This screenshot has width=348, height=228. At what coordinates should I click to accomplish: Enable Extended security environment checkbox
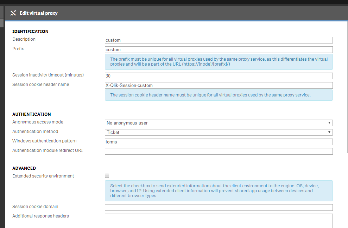[107, 176]
